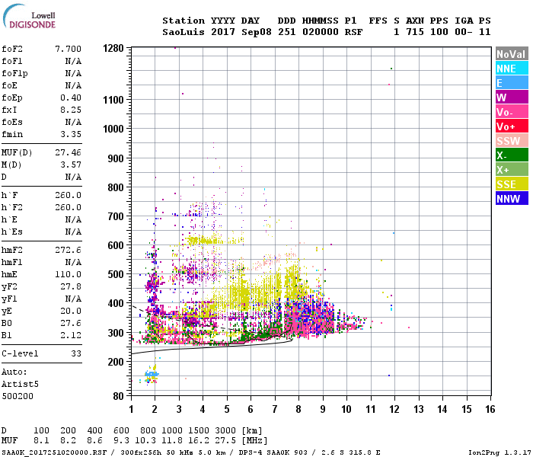Click the C-level value 33

tap(76, 353)
